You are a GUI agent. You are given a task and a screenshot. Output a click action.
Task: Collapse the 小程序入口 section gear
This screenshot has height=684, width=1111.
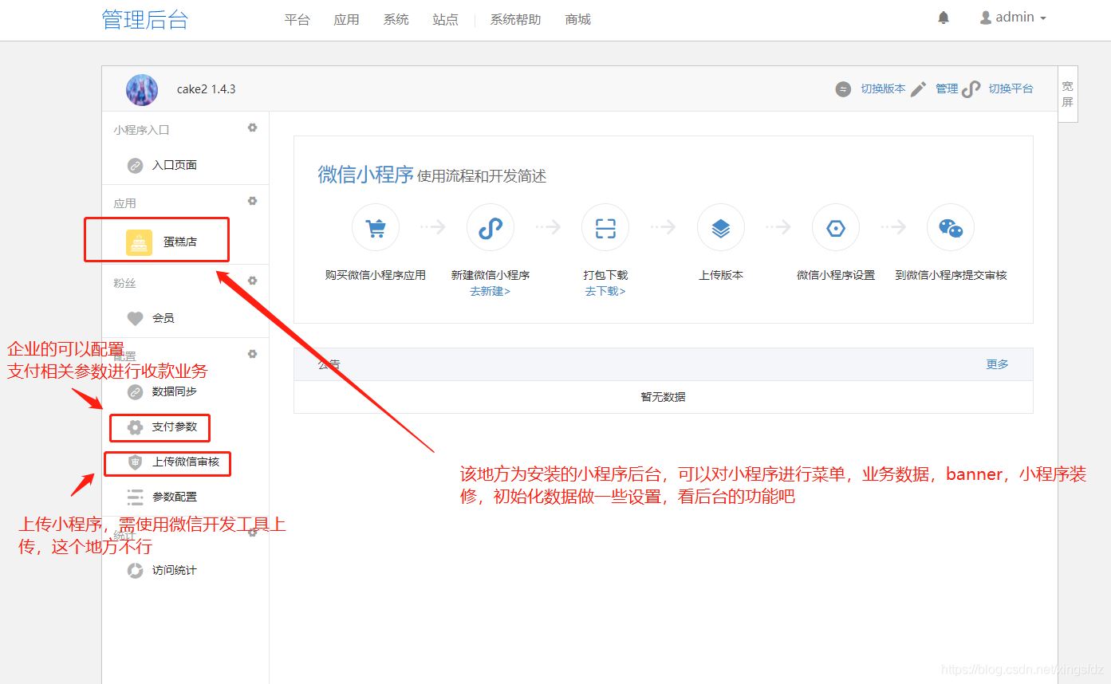[253, 128]
